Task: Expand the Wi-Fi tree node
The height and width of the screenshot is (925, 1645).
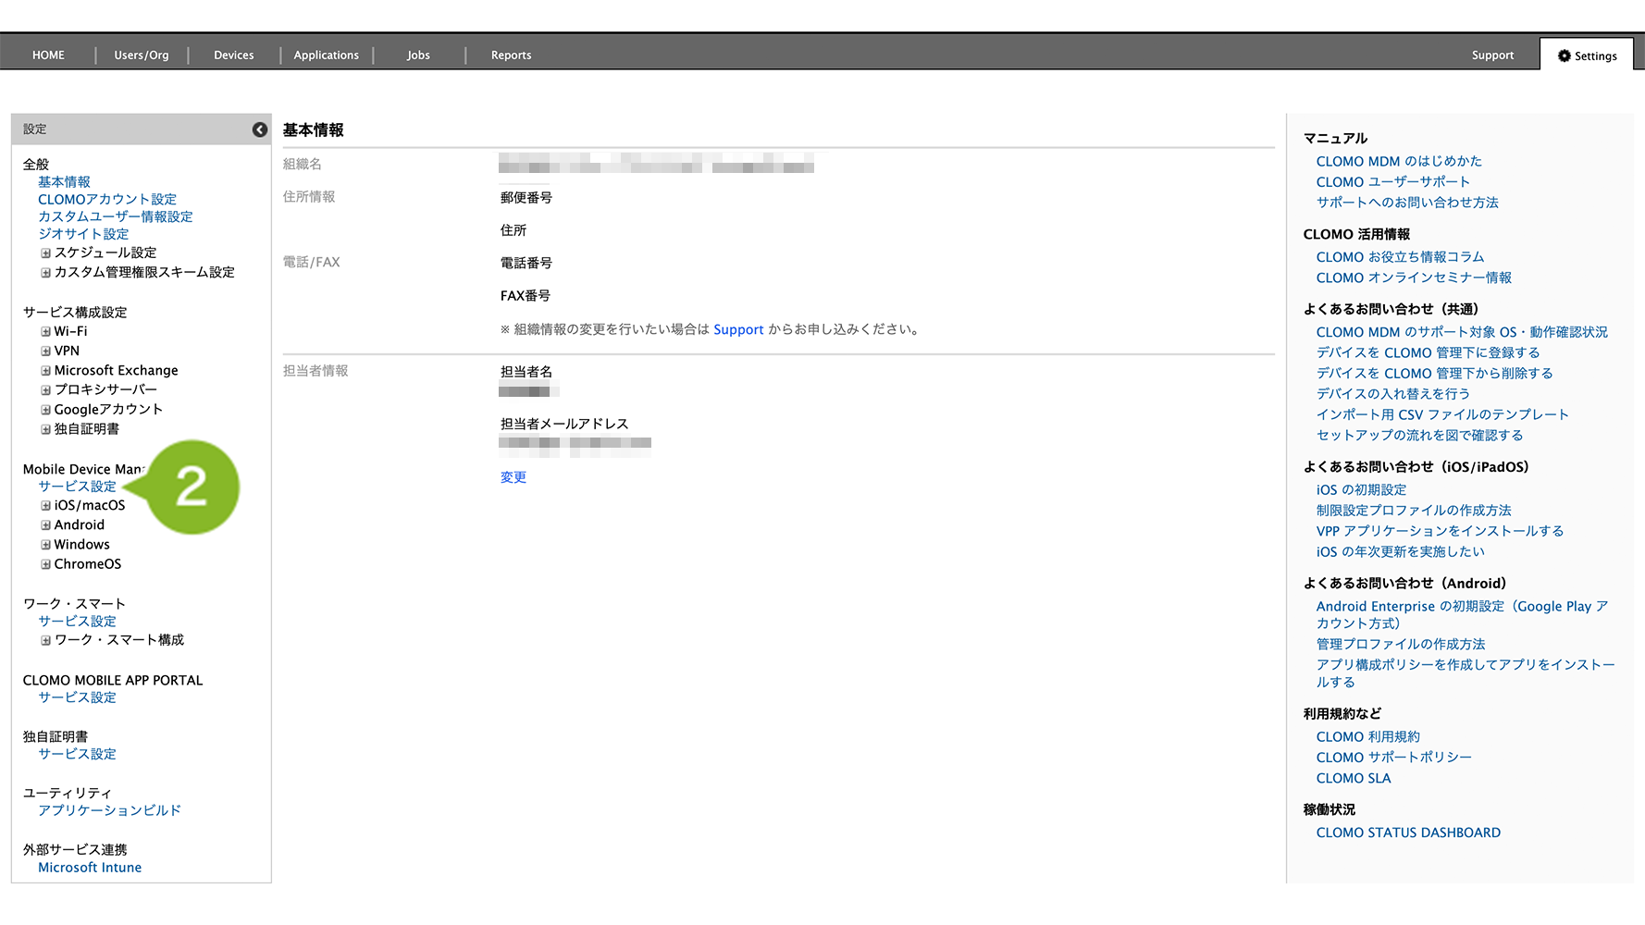Action: pos(45,332)
